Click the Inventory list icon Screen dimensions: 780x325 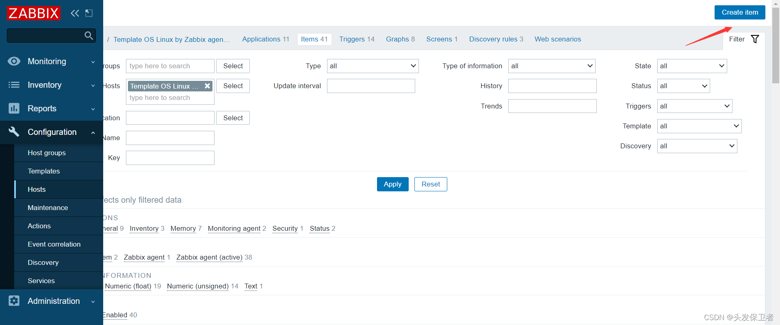tap(14, 85)
